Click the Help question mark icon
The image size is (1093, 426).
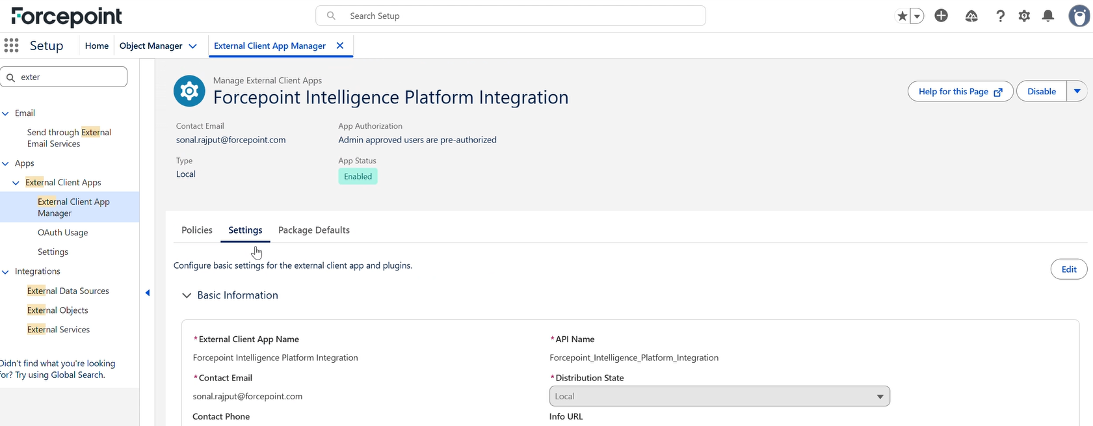1000,16
